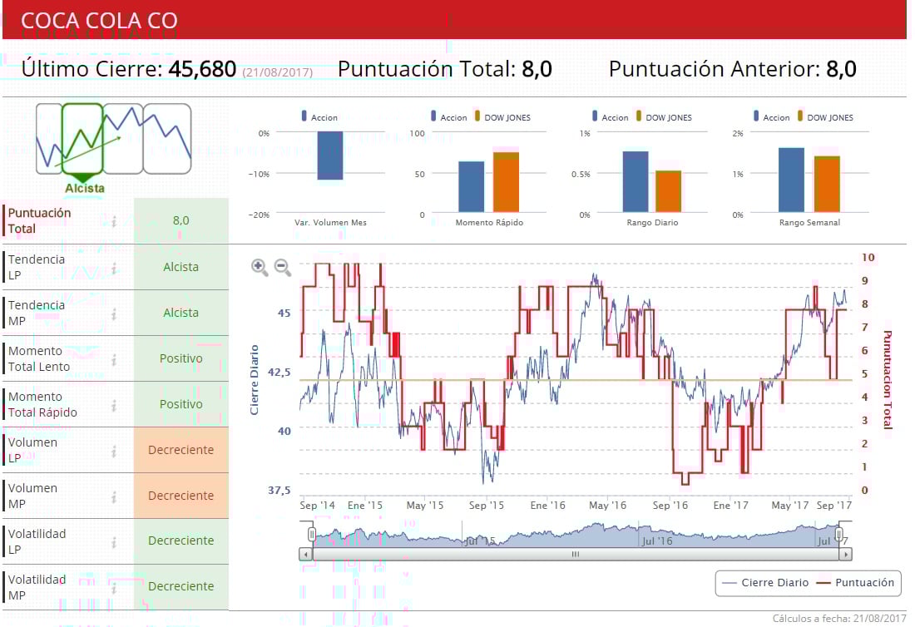Toggle Accion series in Momento Rápido legend
915x627 pixels.
pos(448,116)
